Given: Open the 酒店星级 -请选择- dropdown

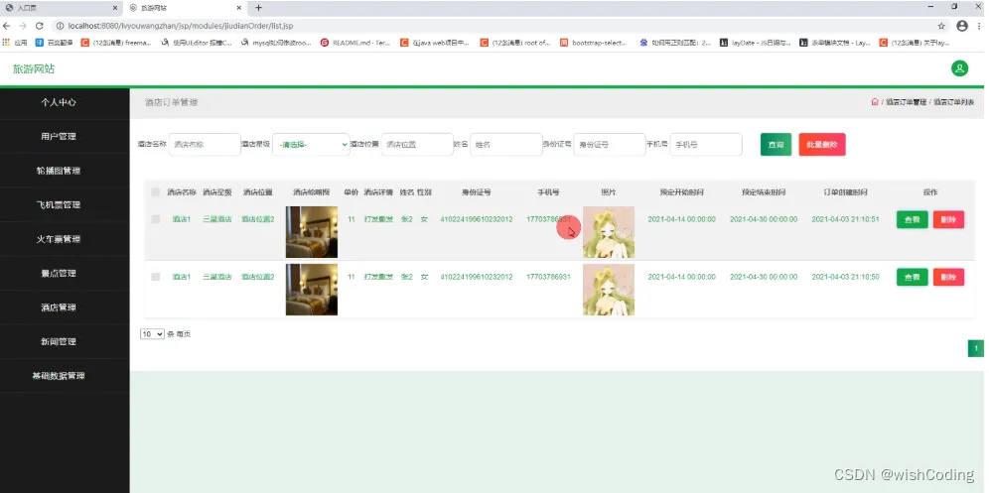Looking at the screenshot, I should [x=312, y=145].
